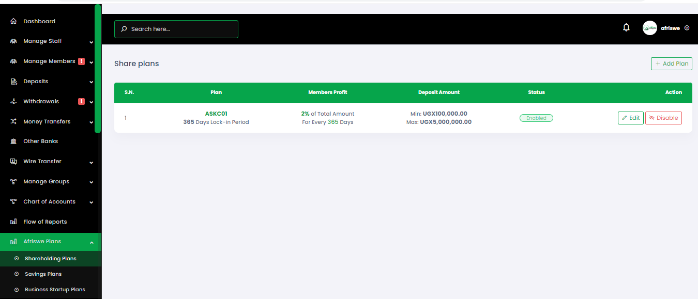
Task: Open Savings Plans submenu item
Action: (51, 274)
